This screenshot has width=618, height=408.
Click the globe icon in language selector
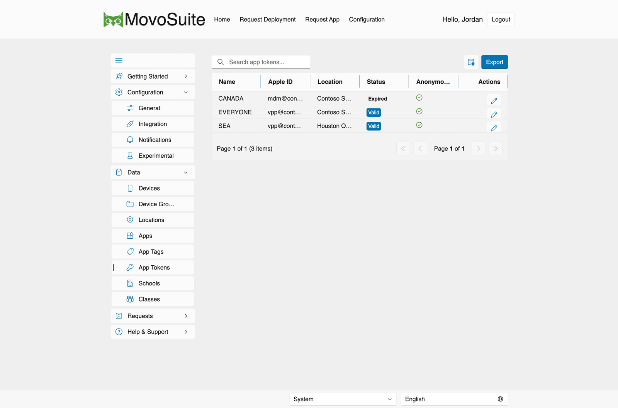pyautogui.click(x=500, y=399)
